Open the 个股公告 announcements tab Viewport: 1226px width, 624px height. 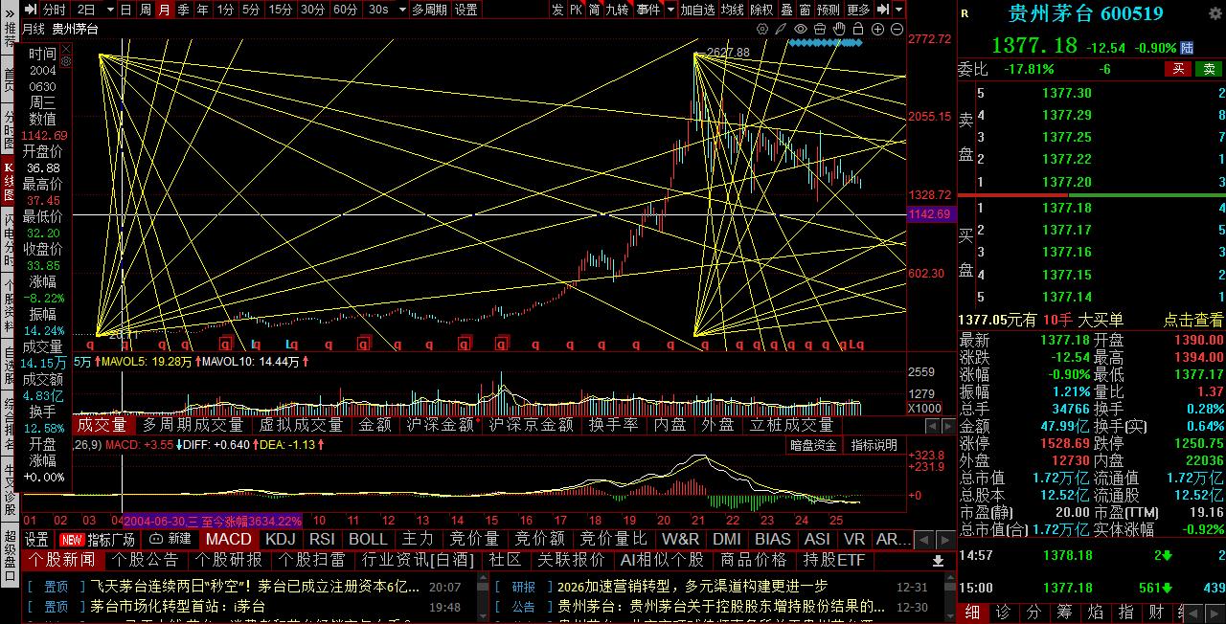147,560
